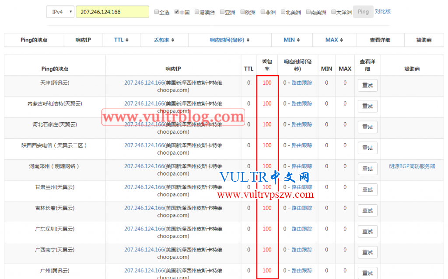
Task: Open 路由跟踪 for 广州(腾讯云) row
Action: pos(302,270)
